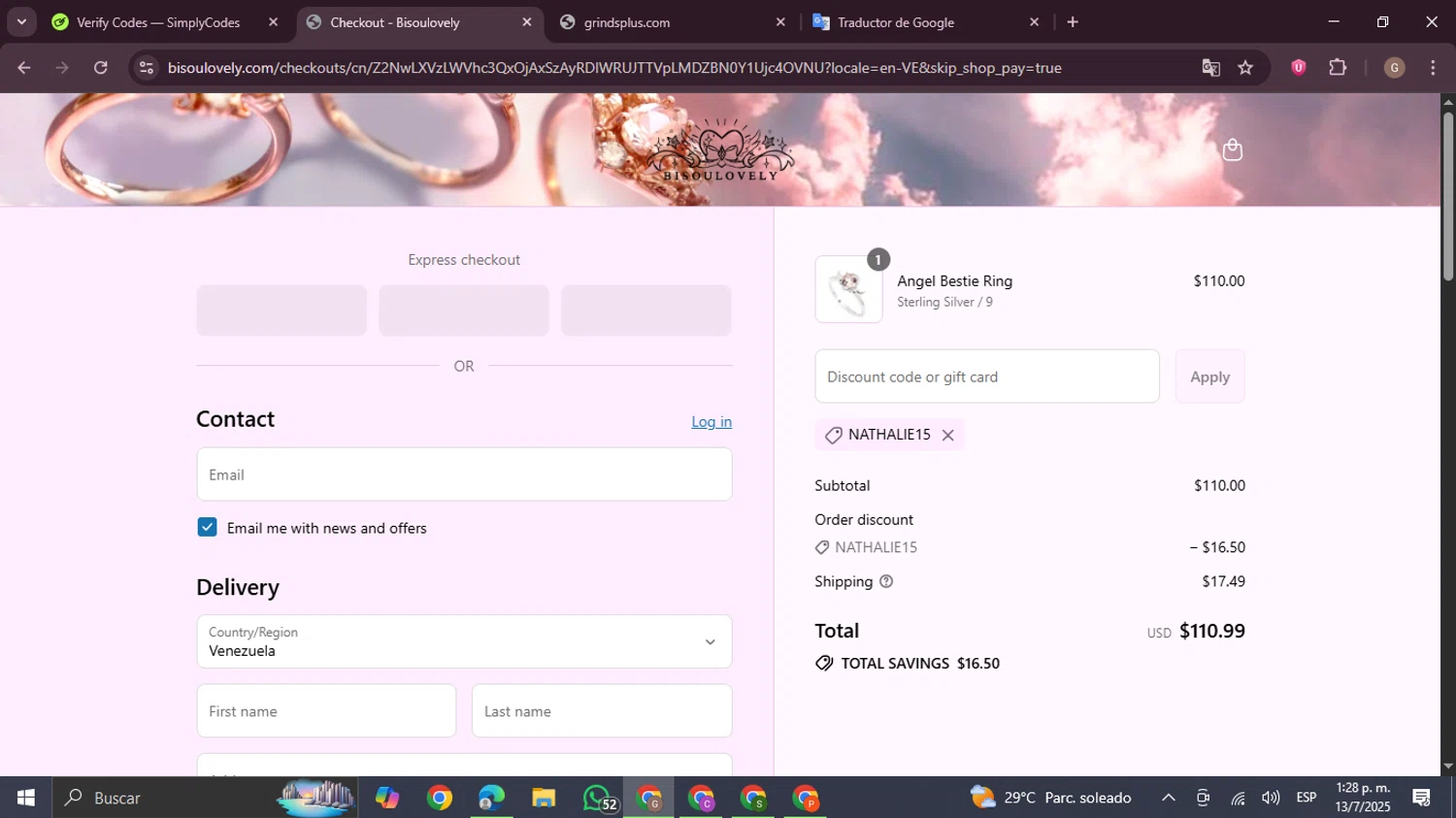The image size is (1456, 818).
Task: Open File Explorer from the taskbar
Action: [544, 798]
